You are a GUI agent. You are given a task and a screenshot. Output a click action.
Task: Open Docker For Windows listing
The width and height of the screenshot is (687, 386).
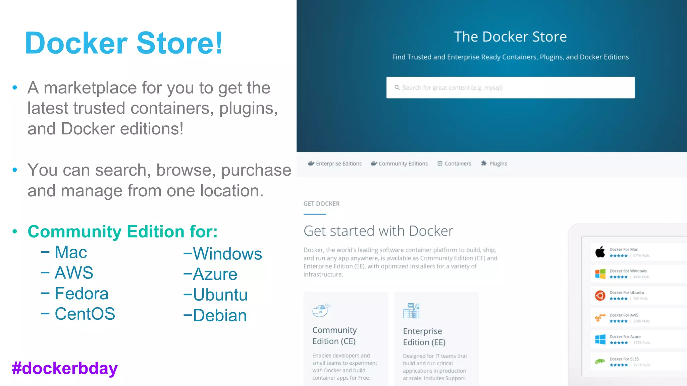click(639, 274)
